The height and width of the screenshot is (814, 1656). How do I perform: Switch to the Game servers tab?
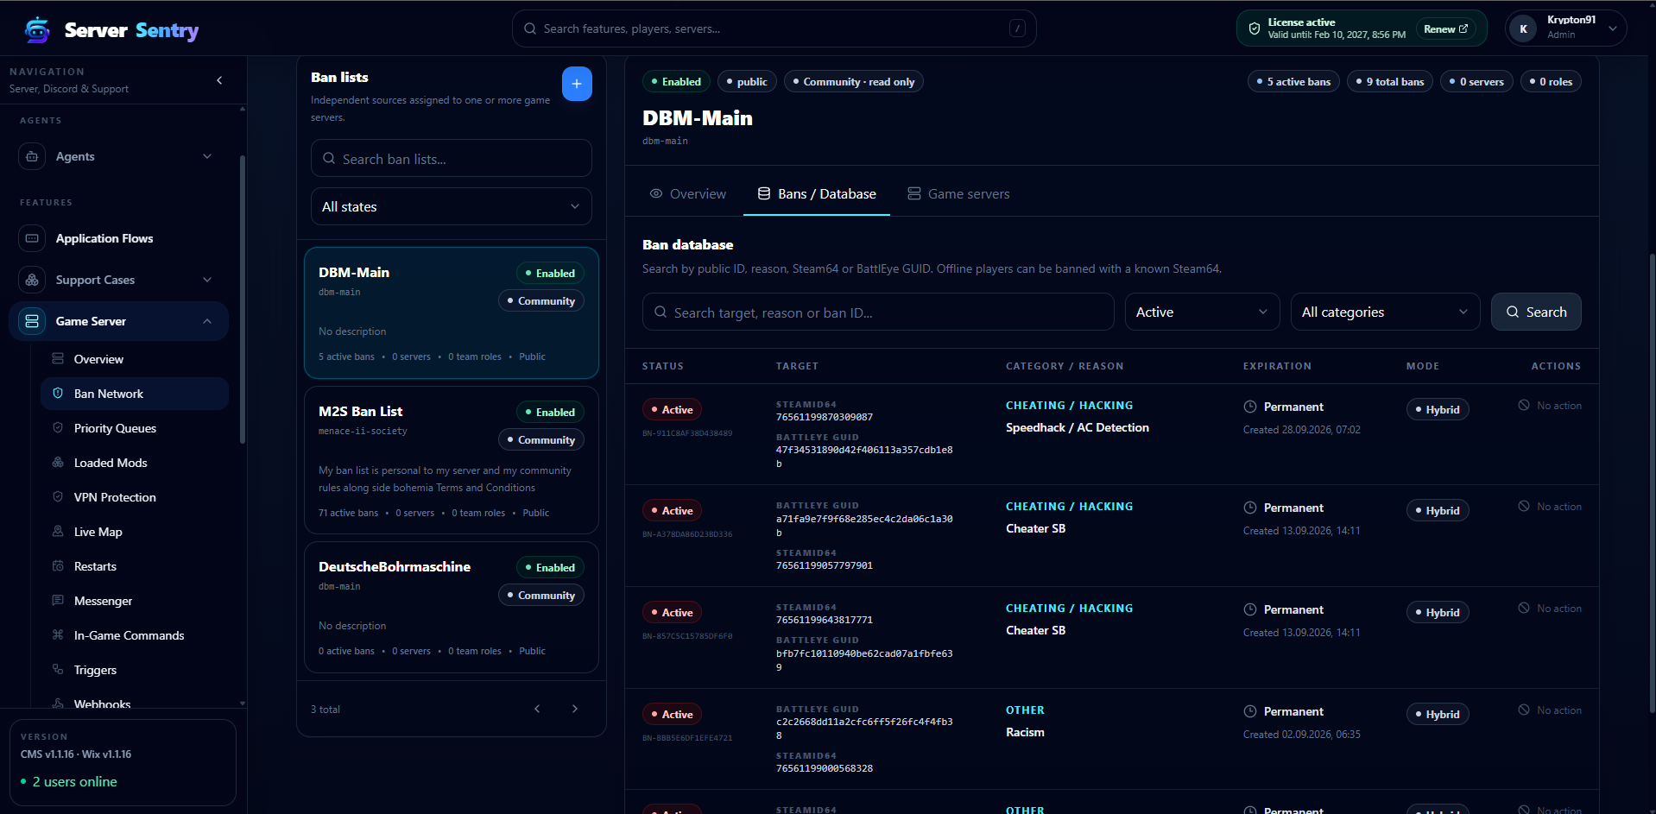[958, 194]
